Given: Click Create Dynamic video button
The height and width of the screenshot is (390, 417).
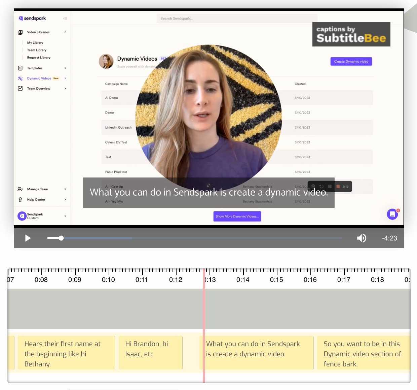Looking at the screenshot, I should click(x=351, y=62).
